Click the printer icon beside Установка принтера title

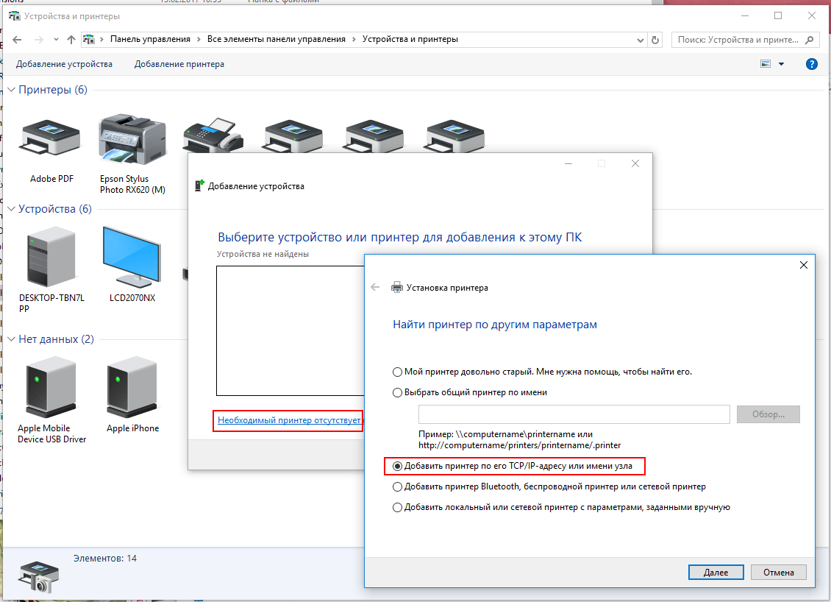pyautogui.click(x=397, y=288)
